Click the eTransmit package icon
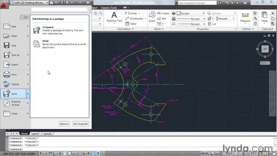Screen dimensions: 277x156 pyautogui.click(x=37, y=30)
